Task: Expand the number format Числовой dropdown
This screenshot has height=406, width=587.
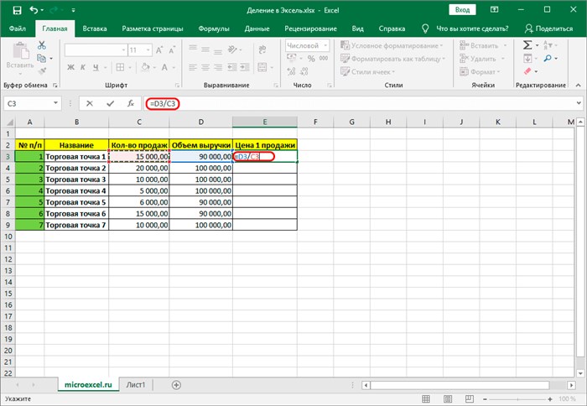Action: (325, 45)
